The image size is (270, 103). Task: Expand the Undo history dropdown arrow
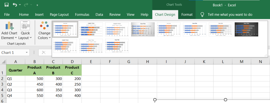pos(20,5)
